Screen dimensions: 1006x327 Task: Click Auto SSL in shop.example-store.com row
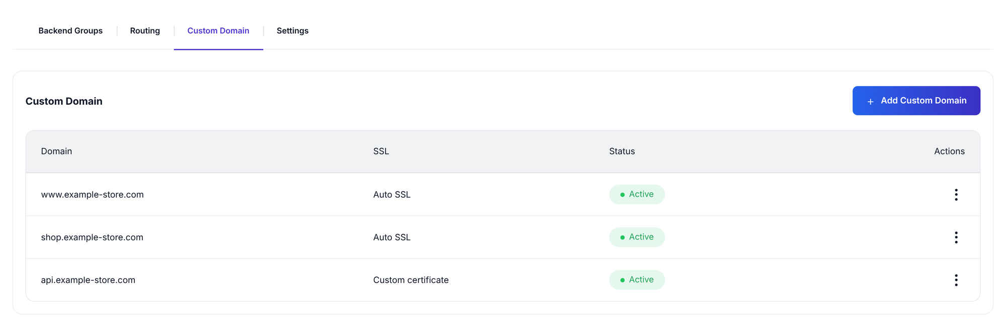(x=392, y=237)
